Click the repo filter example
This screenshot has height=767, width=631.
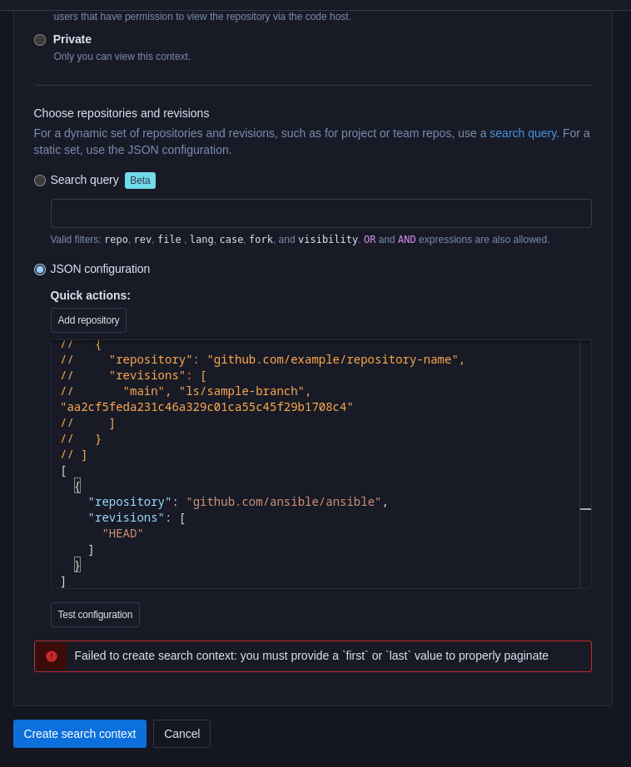coord(117,240)
